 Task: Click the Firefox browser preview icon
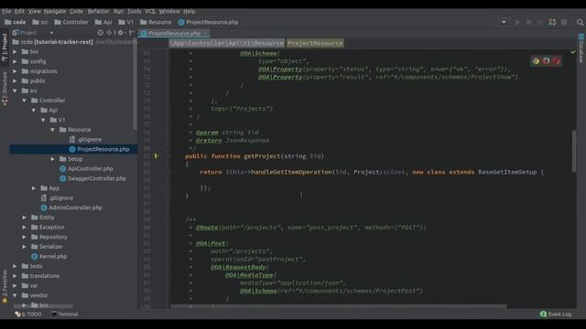pos(546,61)
